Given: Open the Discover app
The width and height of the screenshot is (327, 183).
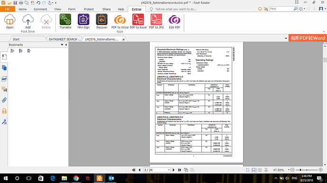Looking at the screenshot, I should (102, 21).
